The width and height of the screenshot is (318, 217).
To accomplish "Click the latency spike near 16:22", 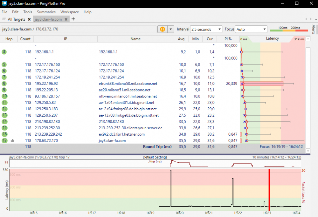I will point(233,192).
